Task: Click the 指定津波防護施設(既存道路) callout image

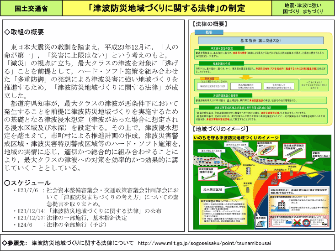Action: tap(294, 151)
